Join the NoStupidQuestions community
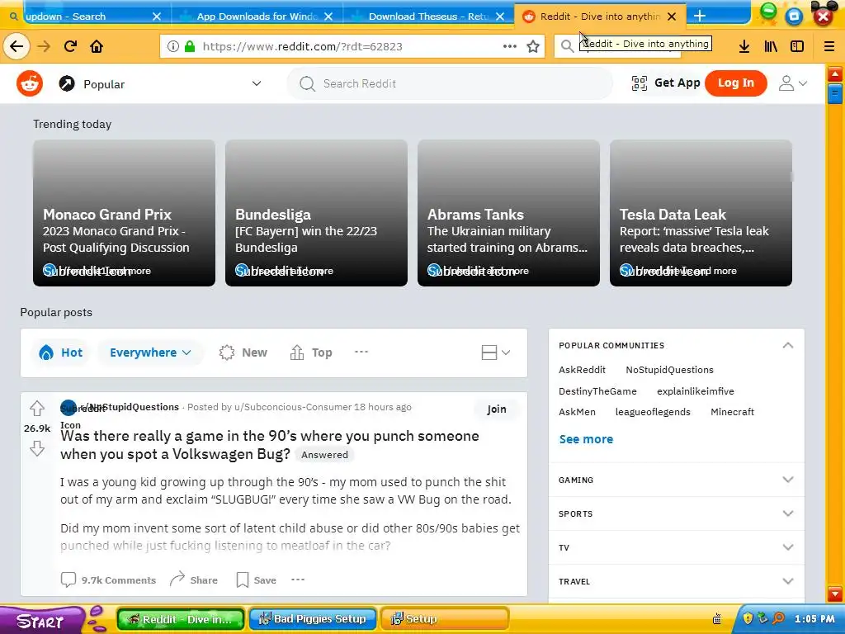Screen dimensions: 845x634 [496, 409]
